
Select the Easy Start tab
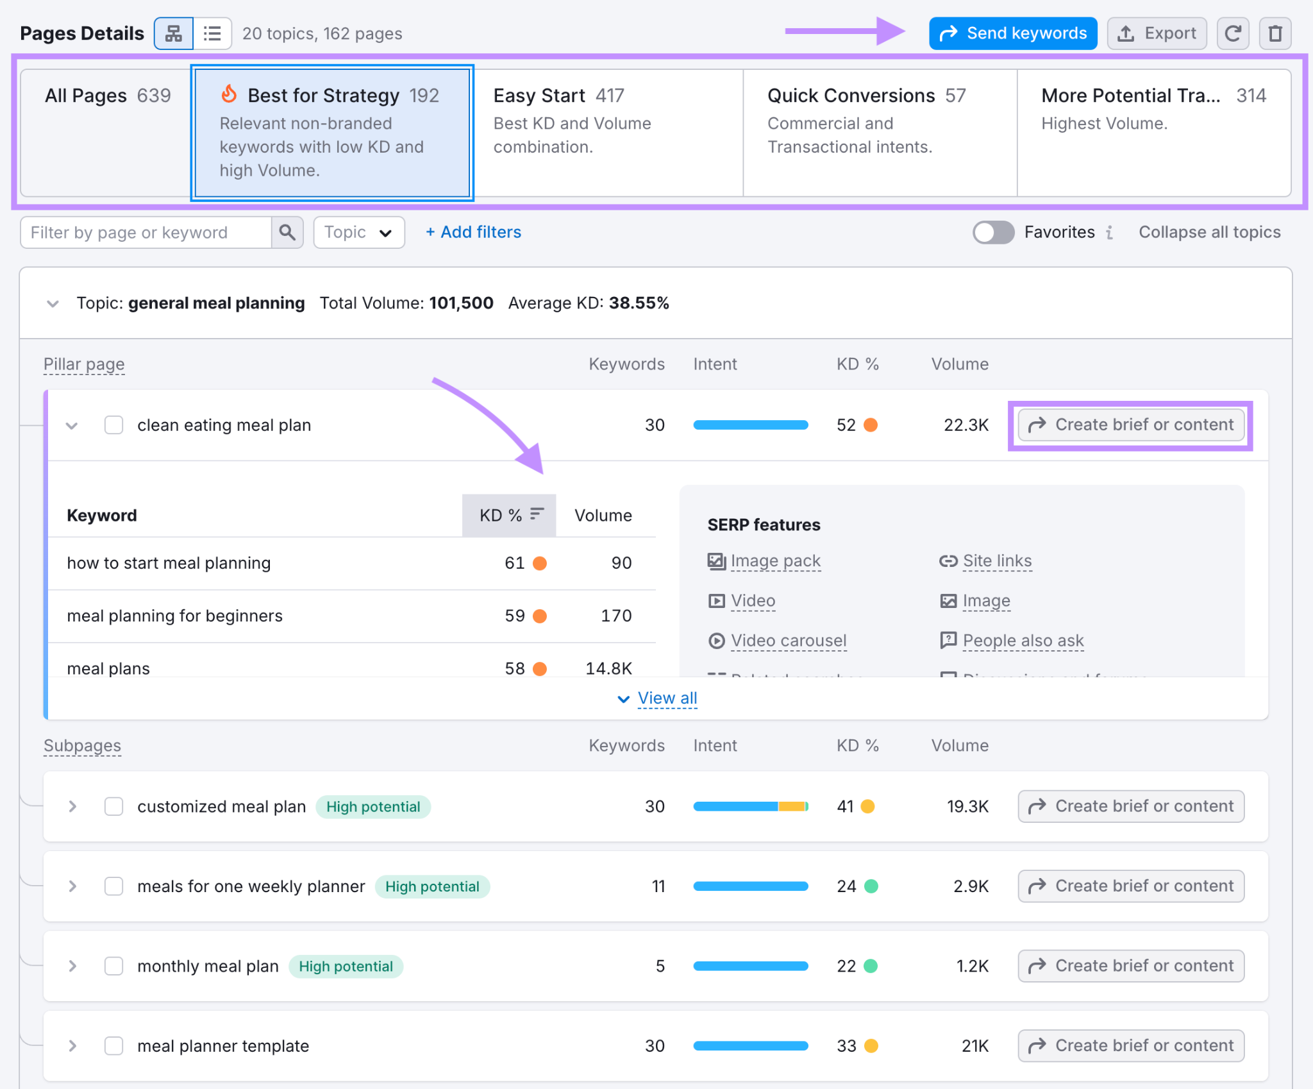tap(607, 133)
